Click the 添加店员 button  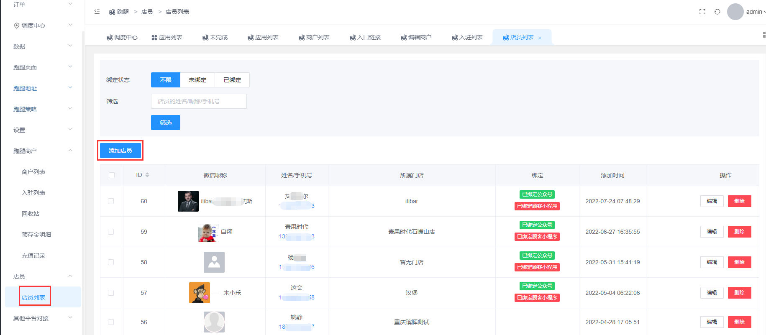coord(120,151)
